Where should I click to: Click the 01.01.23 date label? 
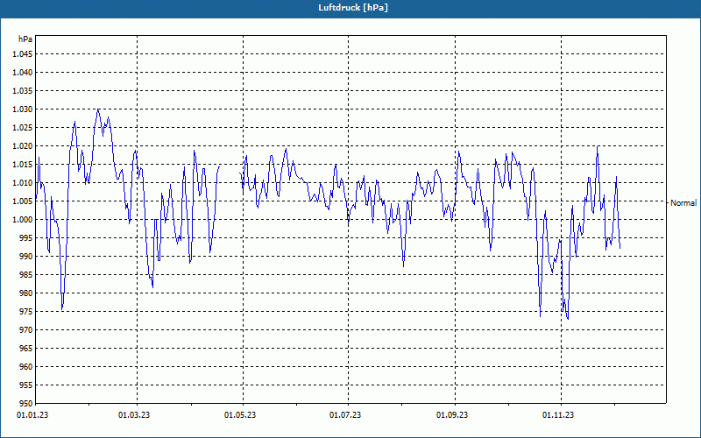(x=32, y=415)
